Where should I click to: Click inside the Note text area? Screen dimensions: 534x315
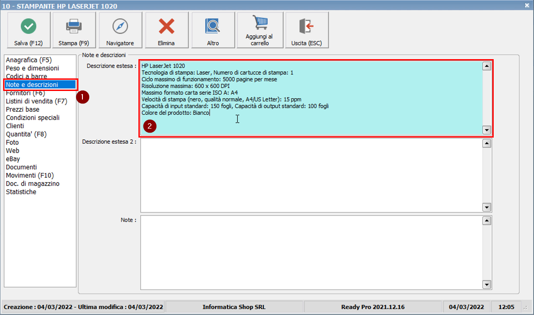coord(312,253)
